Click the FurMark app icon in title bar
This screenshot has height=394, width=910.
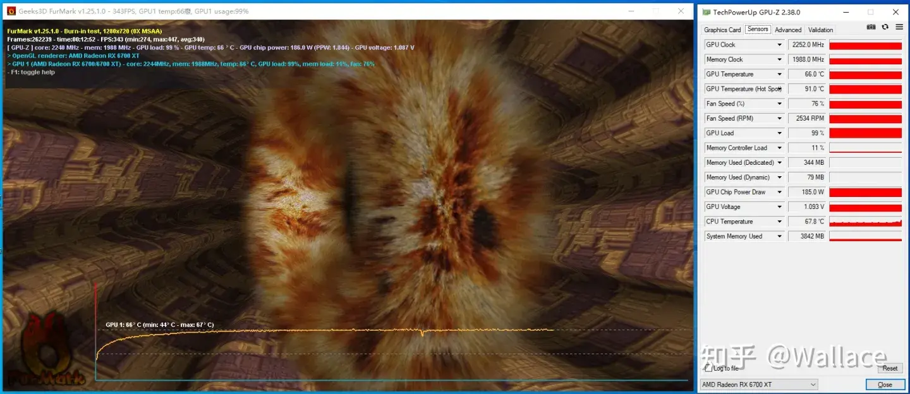[11, 11]
